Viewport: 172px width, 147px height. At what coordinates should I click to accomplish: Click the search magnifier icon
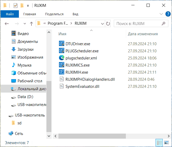[164, 24]
